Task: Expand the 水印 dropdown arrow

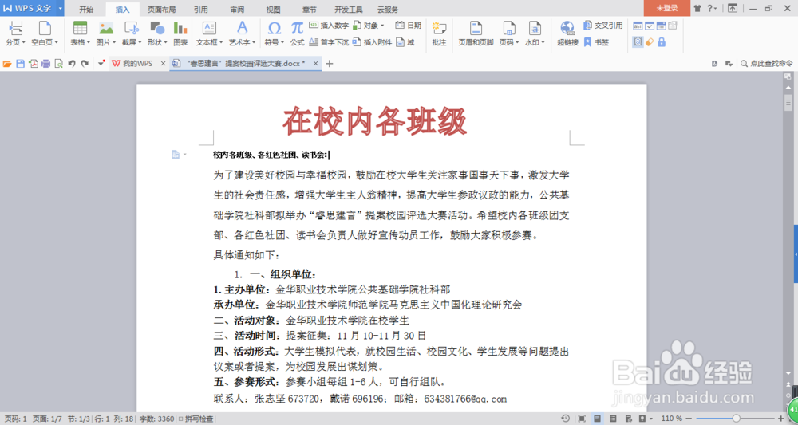Action: pos(543,43)
